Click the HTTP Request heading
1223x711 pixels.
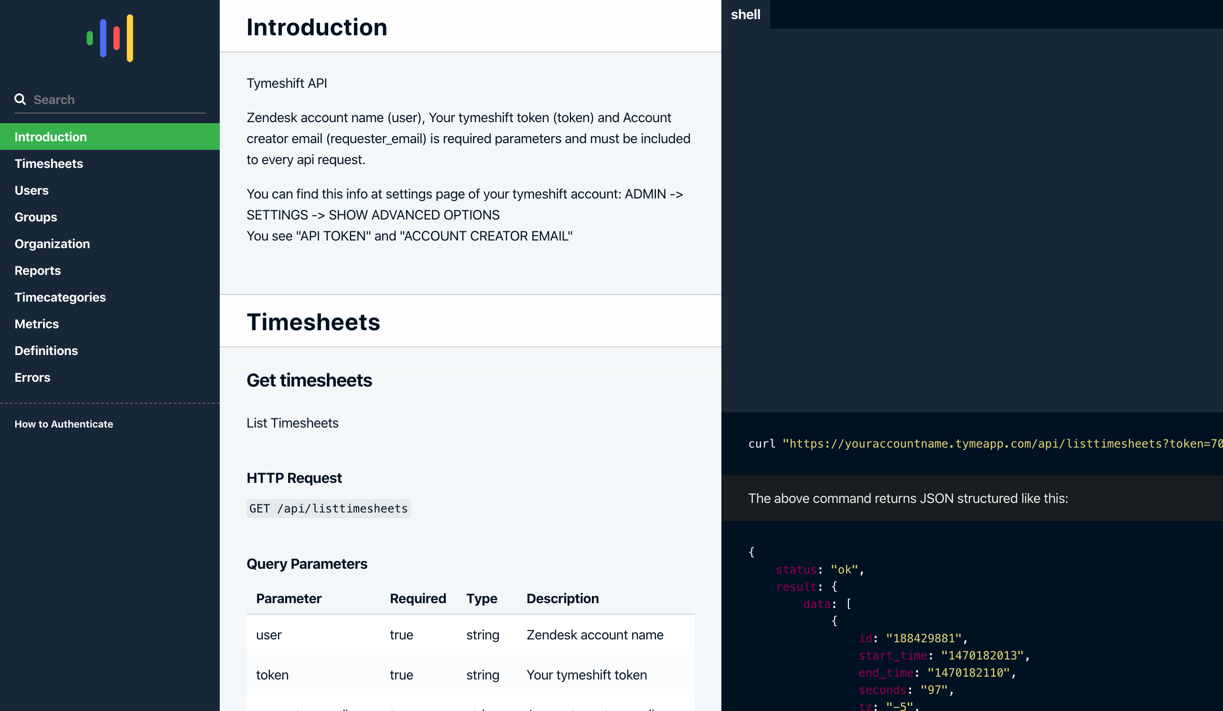point(294,478)
